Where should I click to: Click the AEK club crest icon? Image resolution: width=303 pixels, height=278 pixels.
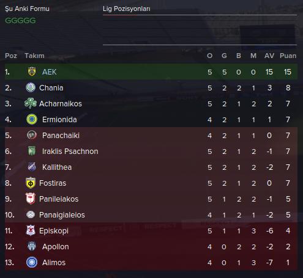[32, 71]
